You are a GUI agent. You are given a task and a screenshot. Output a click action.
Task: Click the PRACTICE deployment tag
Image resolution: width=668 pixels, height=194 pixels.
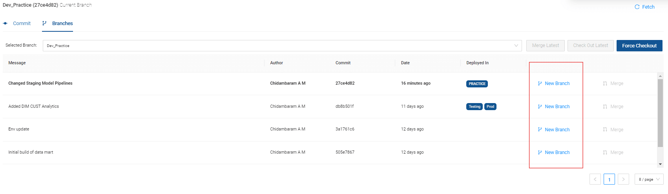tap(477, 84)
